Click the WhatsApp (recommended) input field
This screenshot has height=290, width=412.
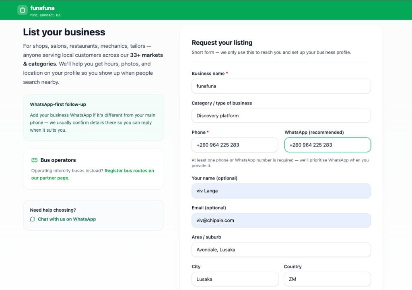coord(328,145)
